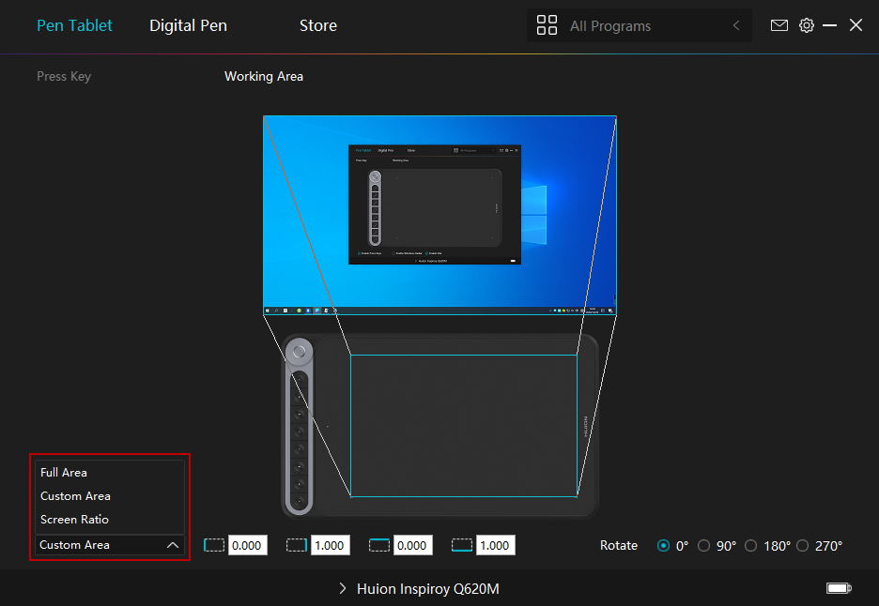Click the battery status icon
The height and width of the screenshot is (606, 879).
(x=838, y=588)
